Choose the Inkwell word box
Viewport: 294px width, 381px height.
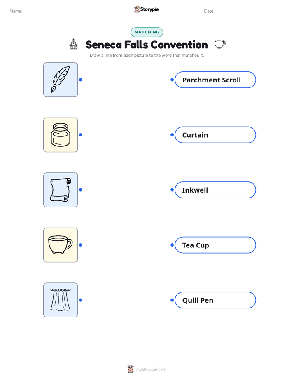tap(215, 190)
